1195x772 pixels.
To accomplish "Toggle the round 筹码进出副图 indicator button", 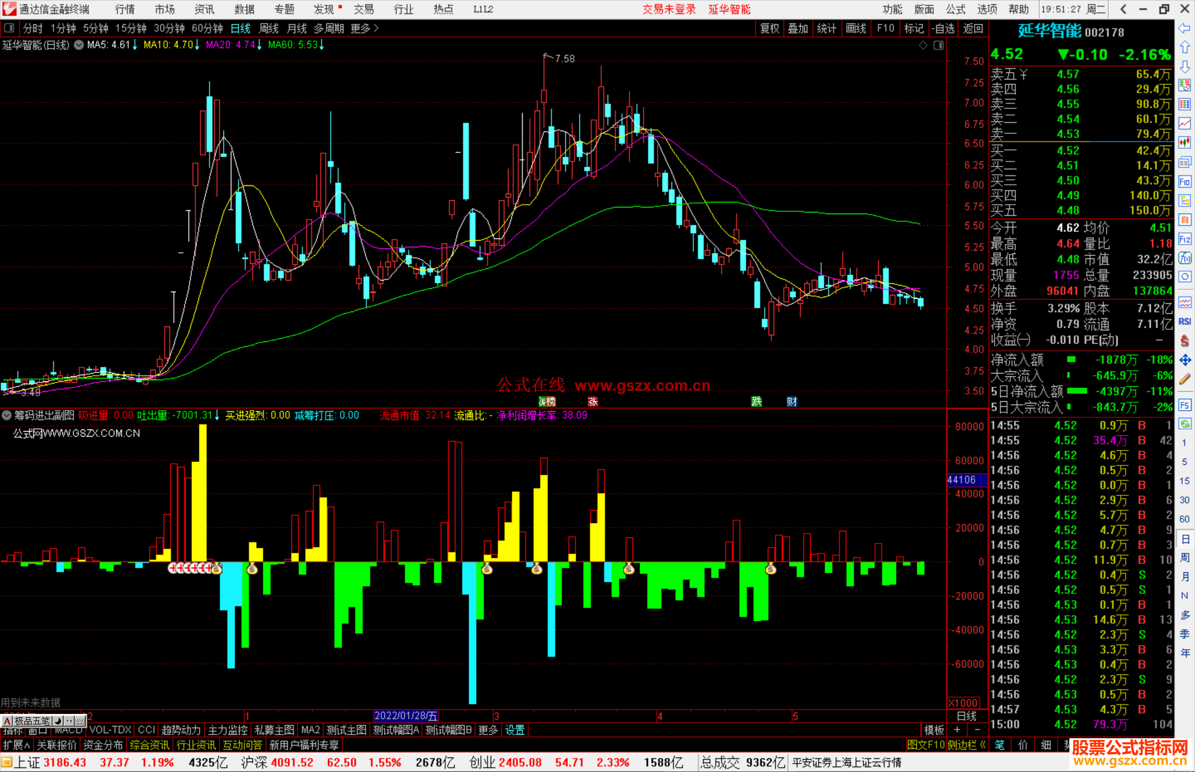I will (7, 415).
